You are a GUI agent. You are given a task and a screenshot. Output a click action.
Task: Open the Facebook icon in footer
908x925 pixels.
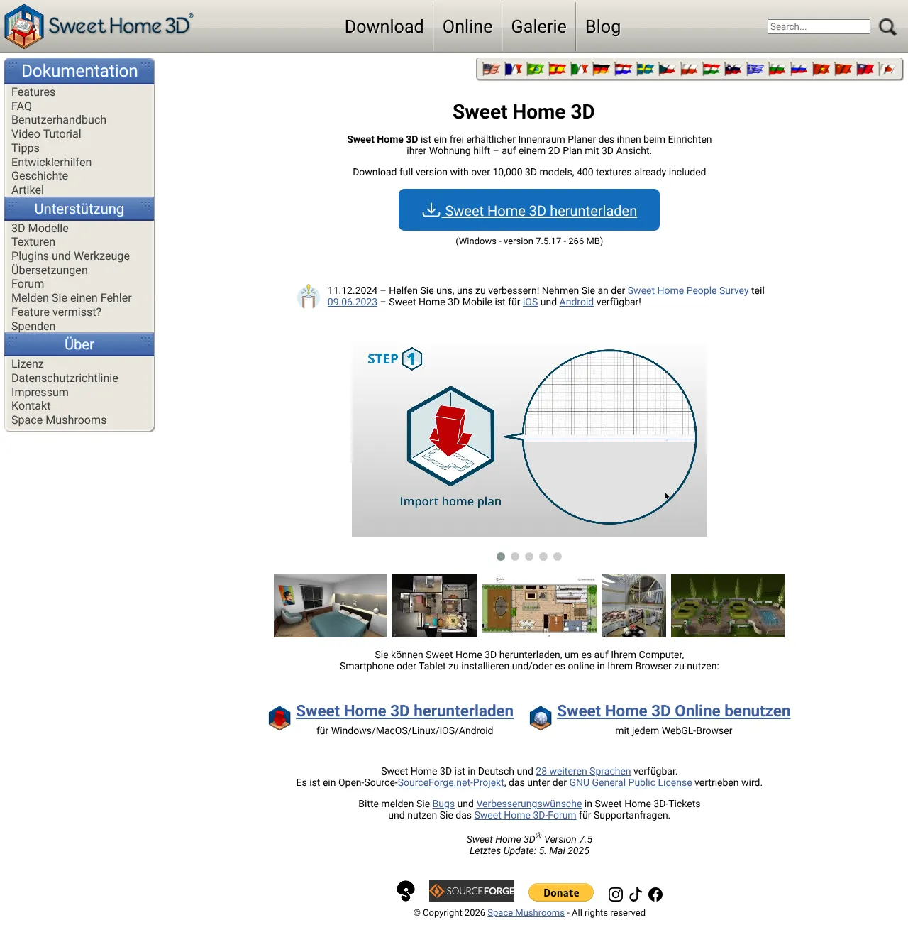pos(655,894)
